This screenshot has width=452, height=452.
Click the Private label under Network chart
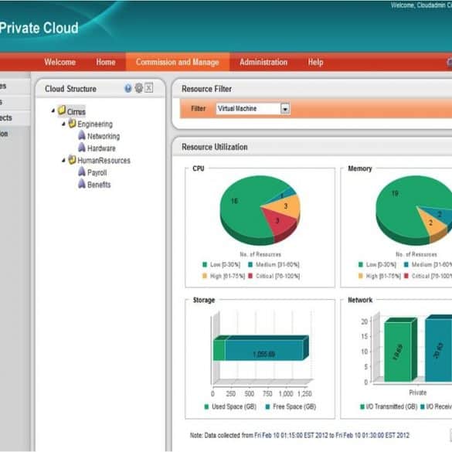click(418, 393)
